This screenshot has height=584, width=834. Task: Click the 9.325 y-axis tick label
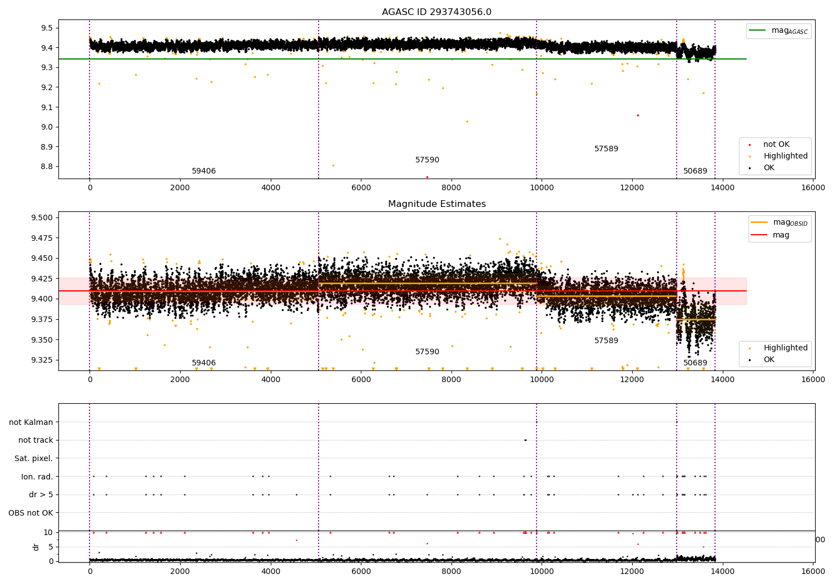[x=42, y=360]
